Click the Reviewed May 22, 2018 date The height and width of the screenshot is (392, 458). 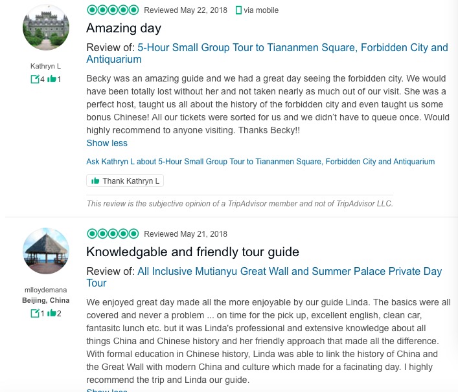[185, 10]
